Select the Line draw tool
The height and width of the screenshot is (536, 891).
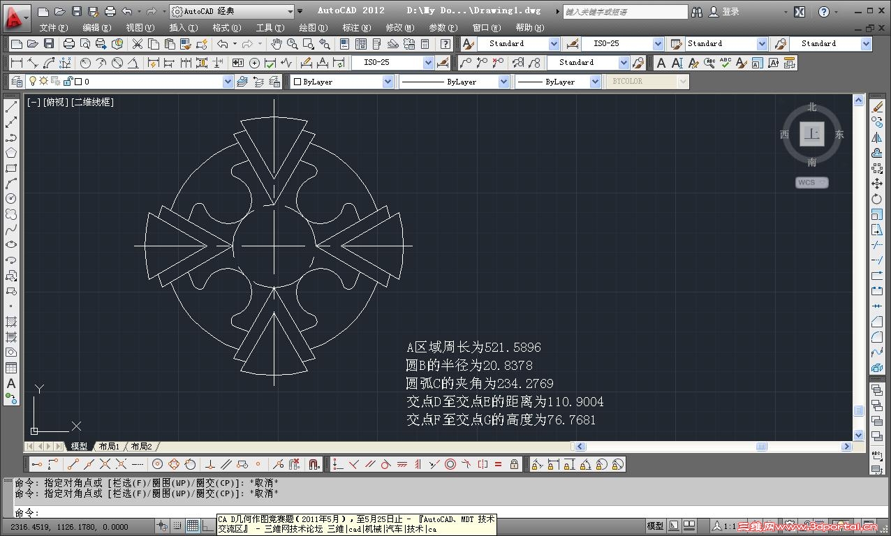point(11,107)
